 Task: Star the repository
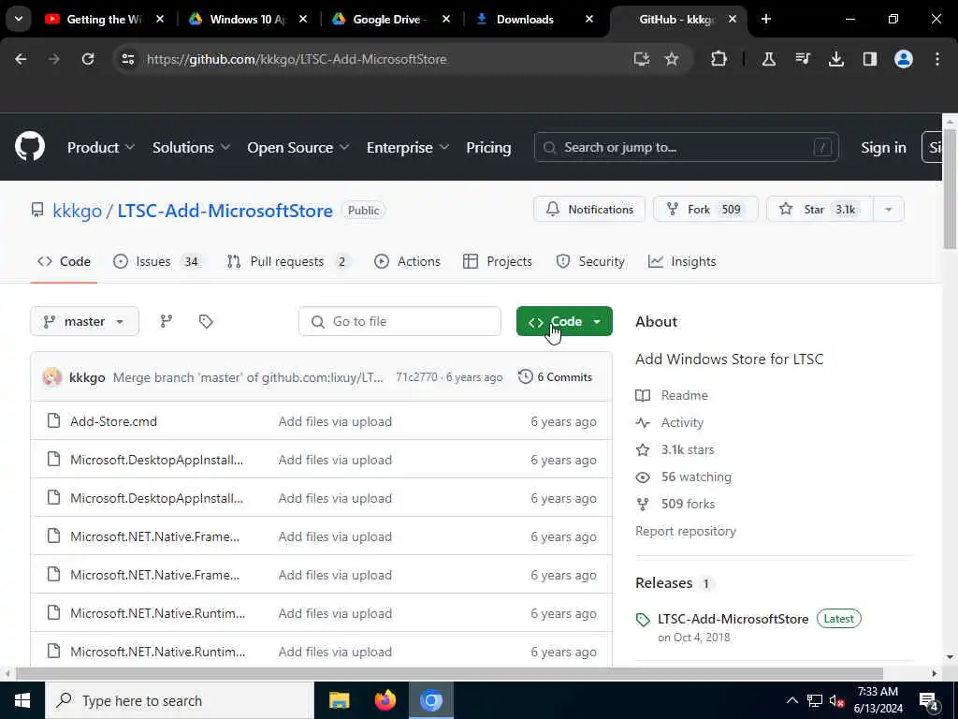click(x=820, y=210)
